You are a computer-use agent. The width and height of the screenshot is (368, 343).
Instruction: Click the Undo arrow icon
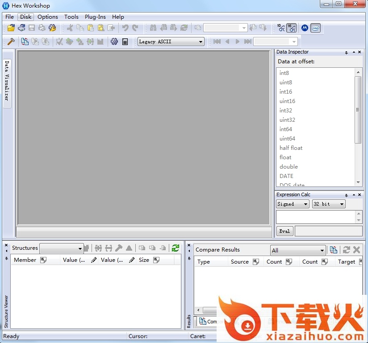[125, 28]
